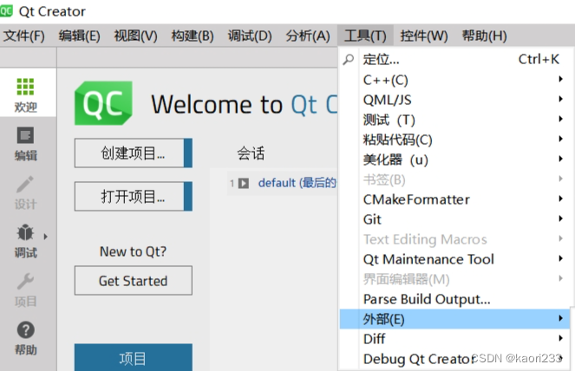This screenshot has width=575, height=371.
Task: Select the Design mode pencil icon
Action: click(x=25, y=184)
